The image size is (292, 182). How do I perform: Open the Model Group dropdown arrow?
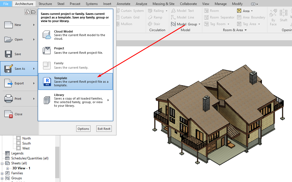tap(200, 24)
